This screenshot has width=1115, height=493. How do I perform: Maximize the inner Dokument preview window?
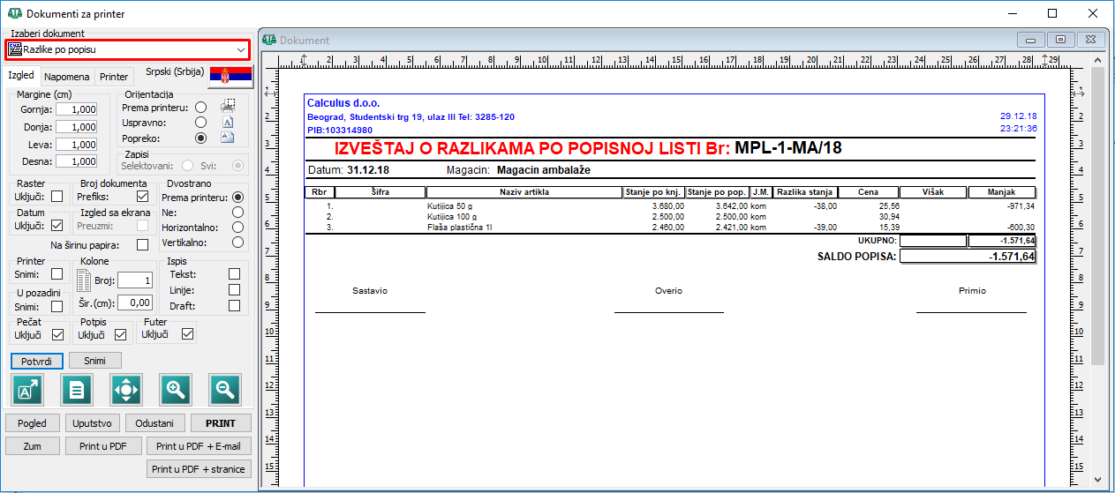point(1061,40)
